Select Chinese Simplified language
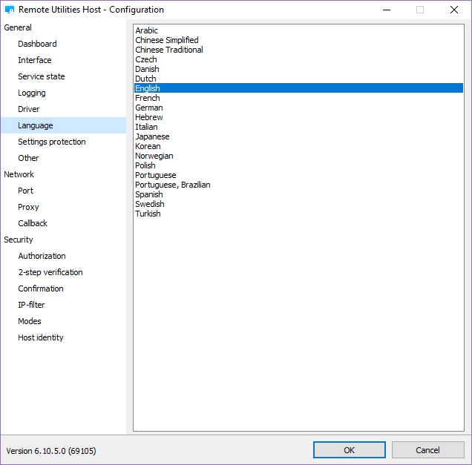Screen dimensions: 472x465 tap(167, 40)
